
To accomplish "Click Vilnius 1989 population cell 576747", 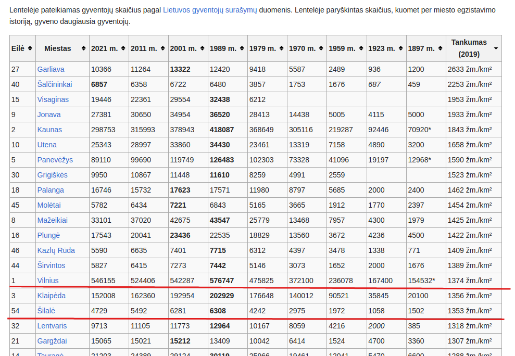I will [x=221, y=281].
